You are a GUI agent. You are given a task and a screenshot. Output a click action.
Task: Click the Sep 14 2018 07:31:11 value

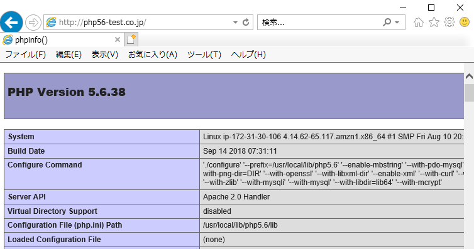point(240,151)
